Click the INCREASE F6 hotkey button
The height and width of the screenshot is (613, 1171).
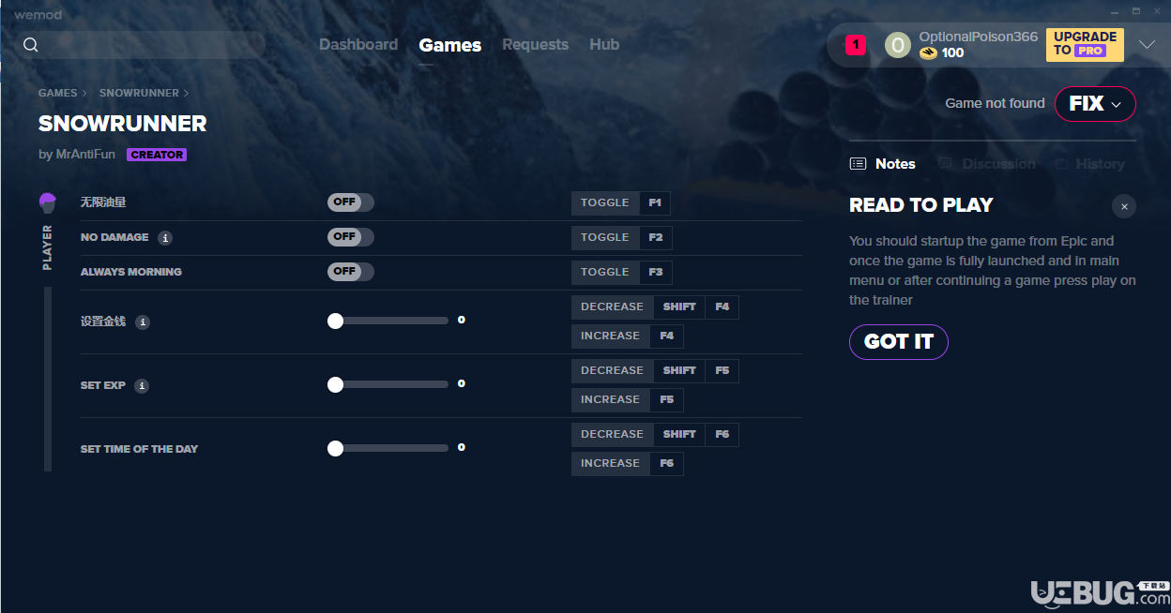pos(628,464)
